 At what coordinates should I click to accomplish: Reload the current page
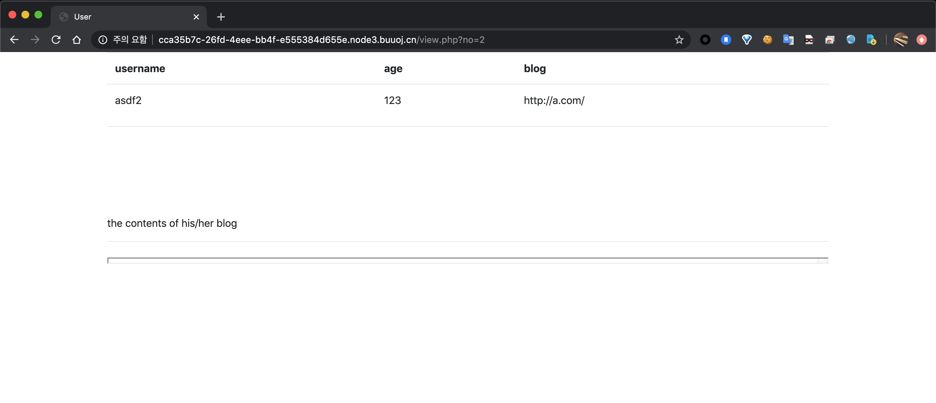pyautogui.click(x=56, y=40)
